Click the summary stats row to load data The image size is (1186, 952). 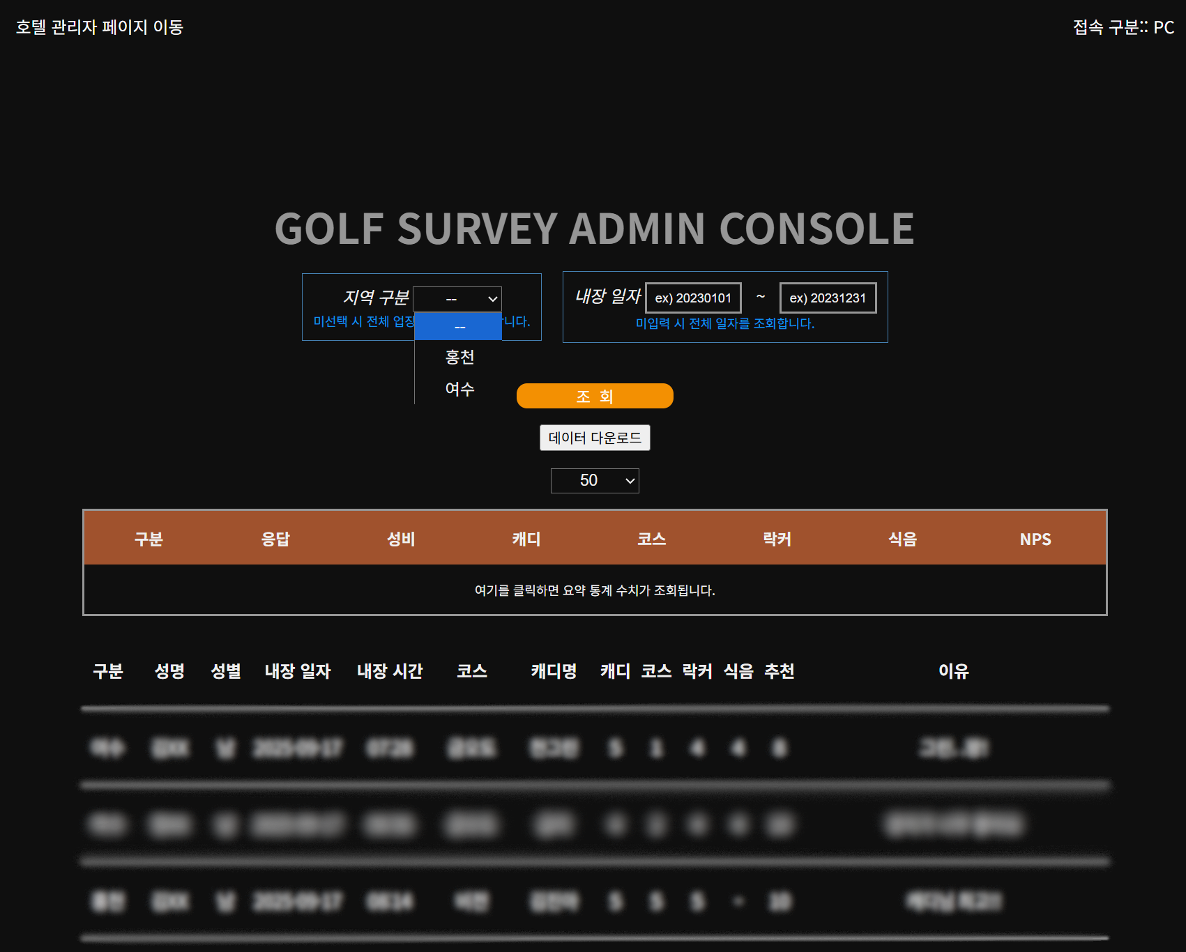pos(595,590)
